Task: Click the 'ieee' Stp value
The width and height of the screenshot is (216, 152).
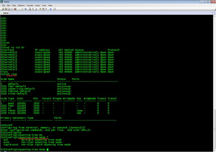Action: coord(80,111)
